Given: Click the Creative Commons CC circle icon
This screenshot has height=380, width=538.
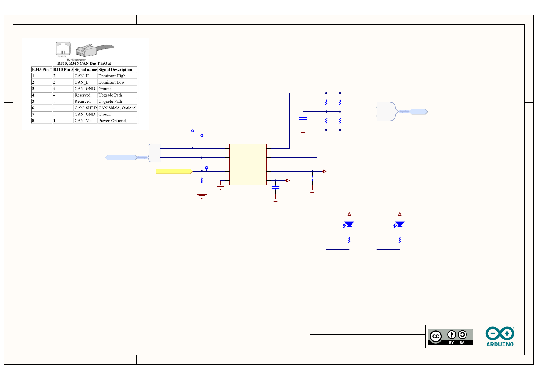Looking at the screenshot, I should click(x=436, y=337).
